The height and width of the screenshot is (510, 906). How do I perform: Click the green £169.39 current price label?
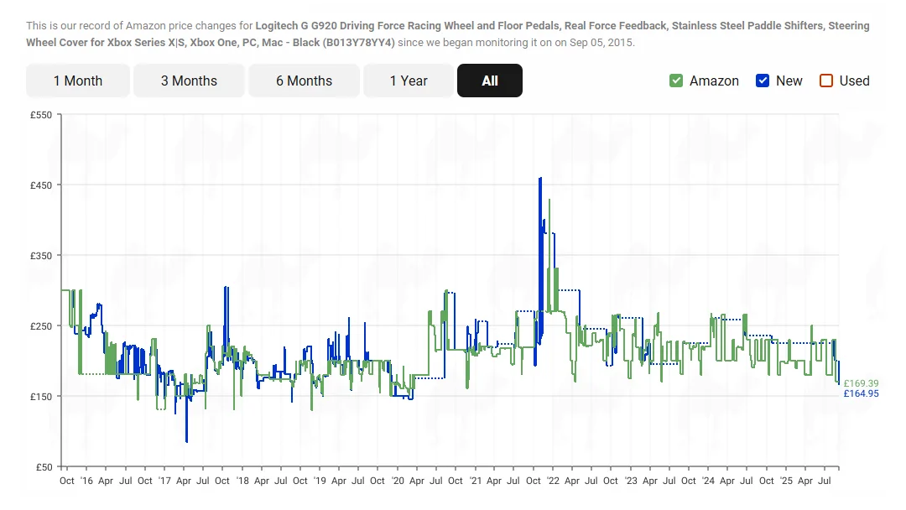[x=861, y=383]
